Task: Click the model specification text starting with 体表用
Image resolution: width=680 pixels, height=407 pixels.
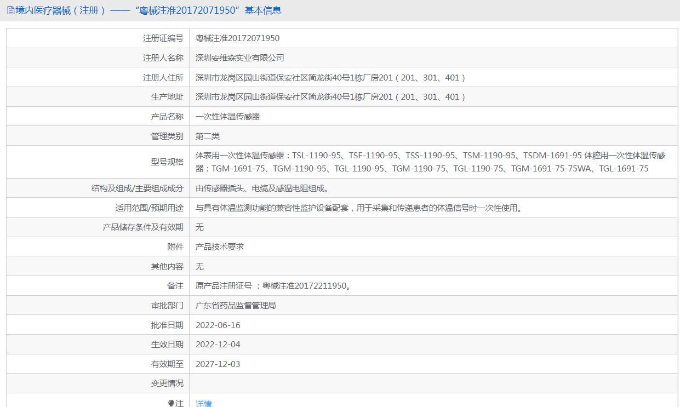Action: pos(430,162)
